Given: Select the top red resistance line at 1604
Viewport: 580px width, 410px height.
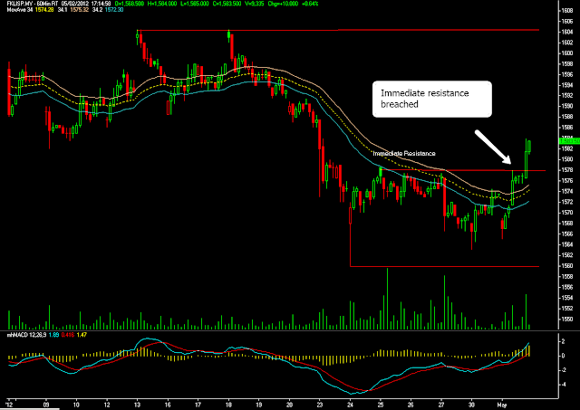Looking at the screenshot, I should click(x=338, y=30).
